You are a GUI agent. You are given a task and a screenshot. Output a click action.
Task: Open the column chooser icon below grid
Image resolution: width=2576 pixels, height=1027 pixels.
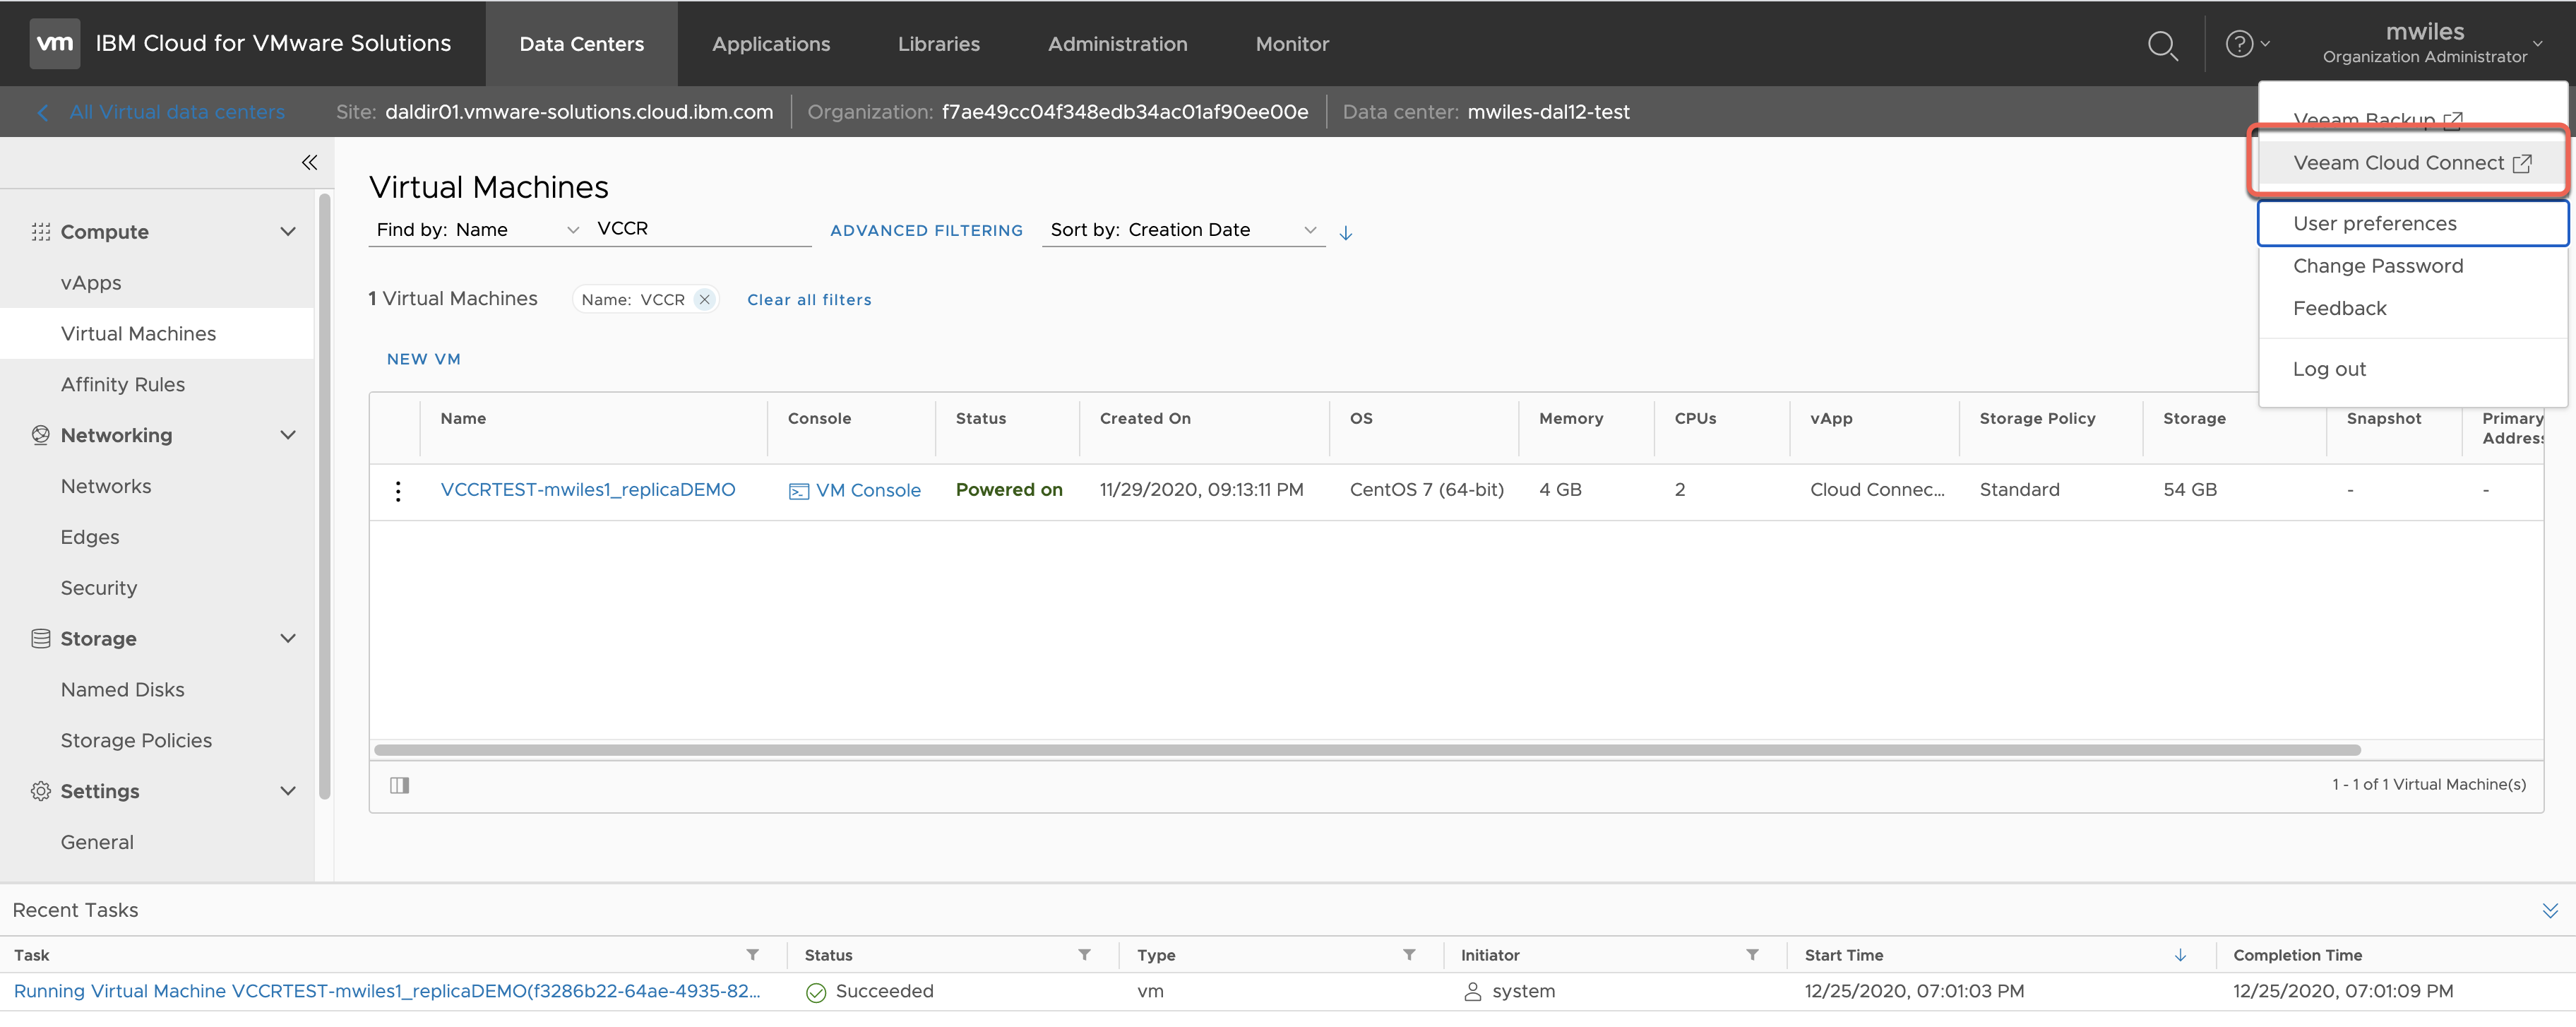[x=400, y=786]
